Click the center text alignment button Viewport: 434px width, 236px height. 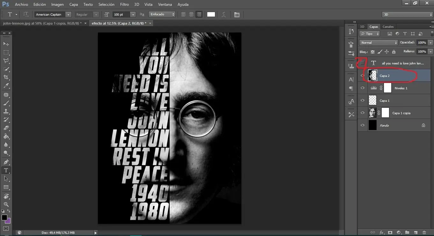tap(191, 14)
